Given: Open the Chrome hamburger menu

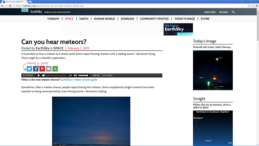Looking at the screenshot, I should [x=257, y=6].
